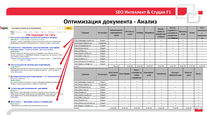Expand the arrow next to green fitnes-meal.ru URL

coord(20,104)
